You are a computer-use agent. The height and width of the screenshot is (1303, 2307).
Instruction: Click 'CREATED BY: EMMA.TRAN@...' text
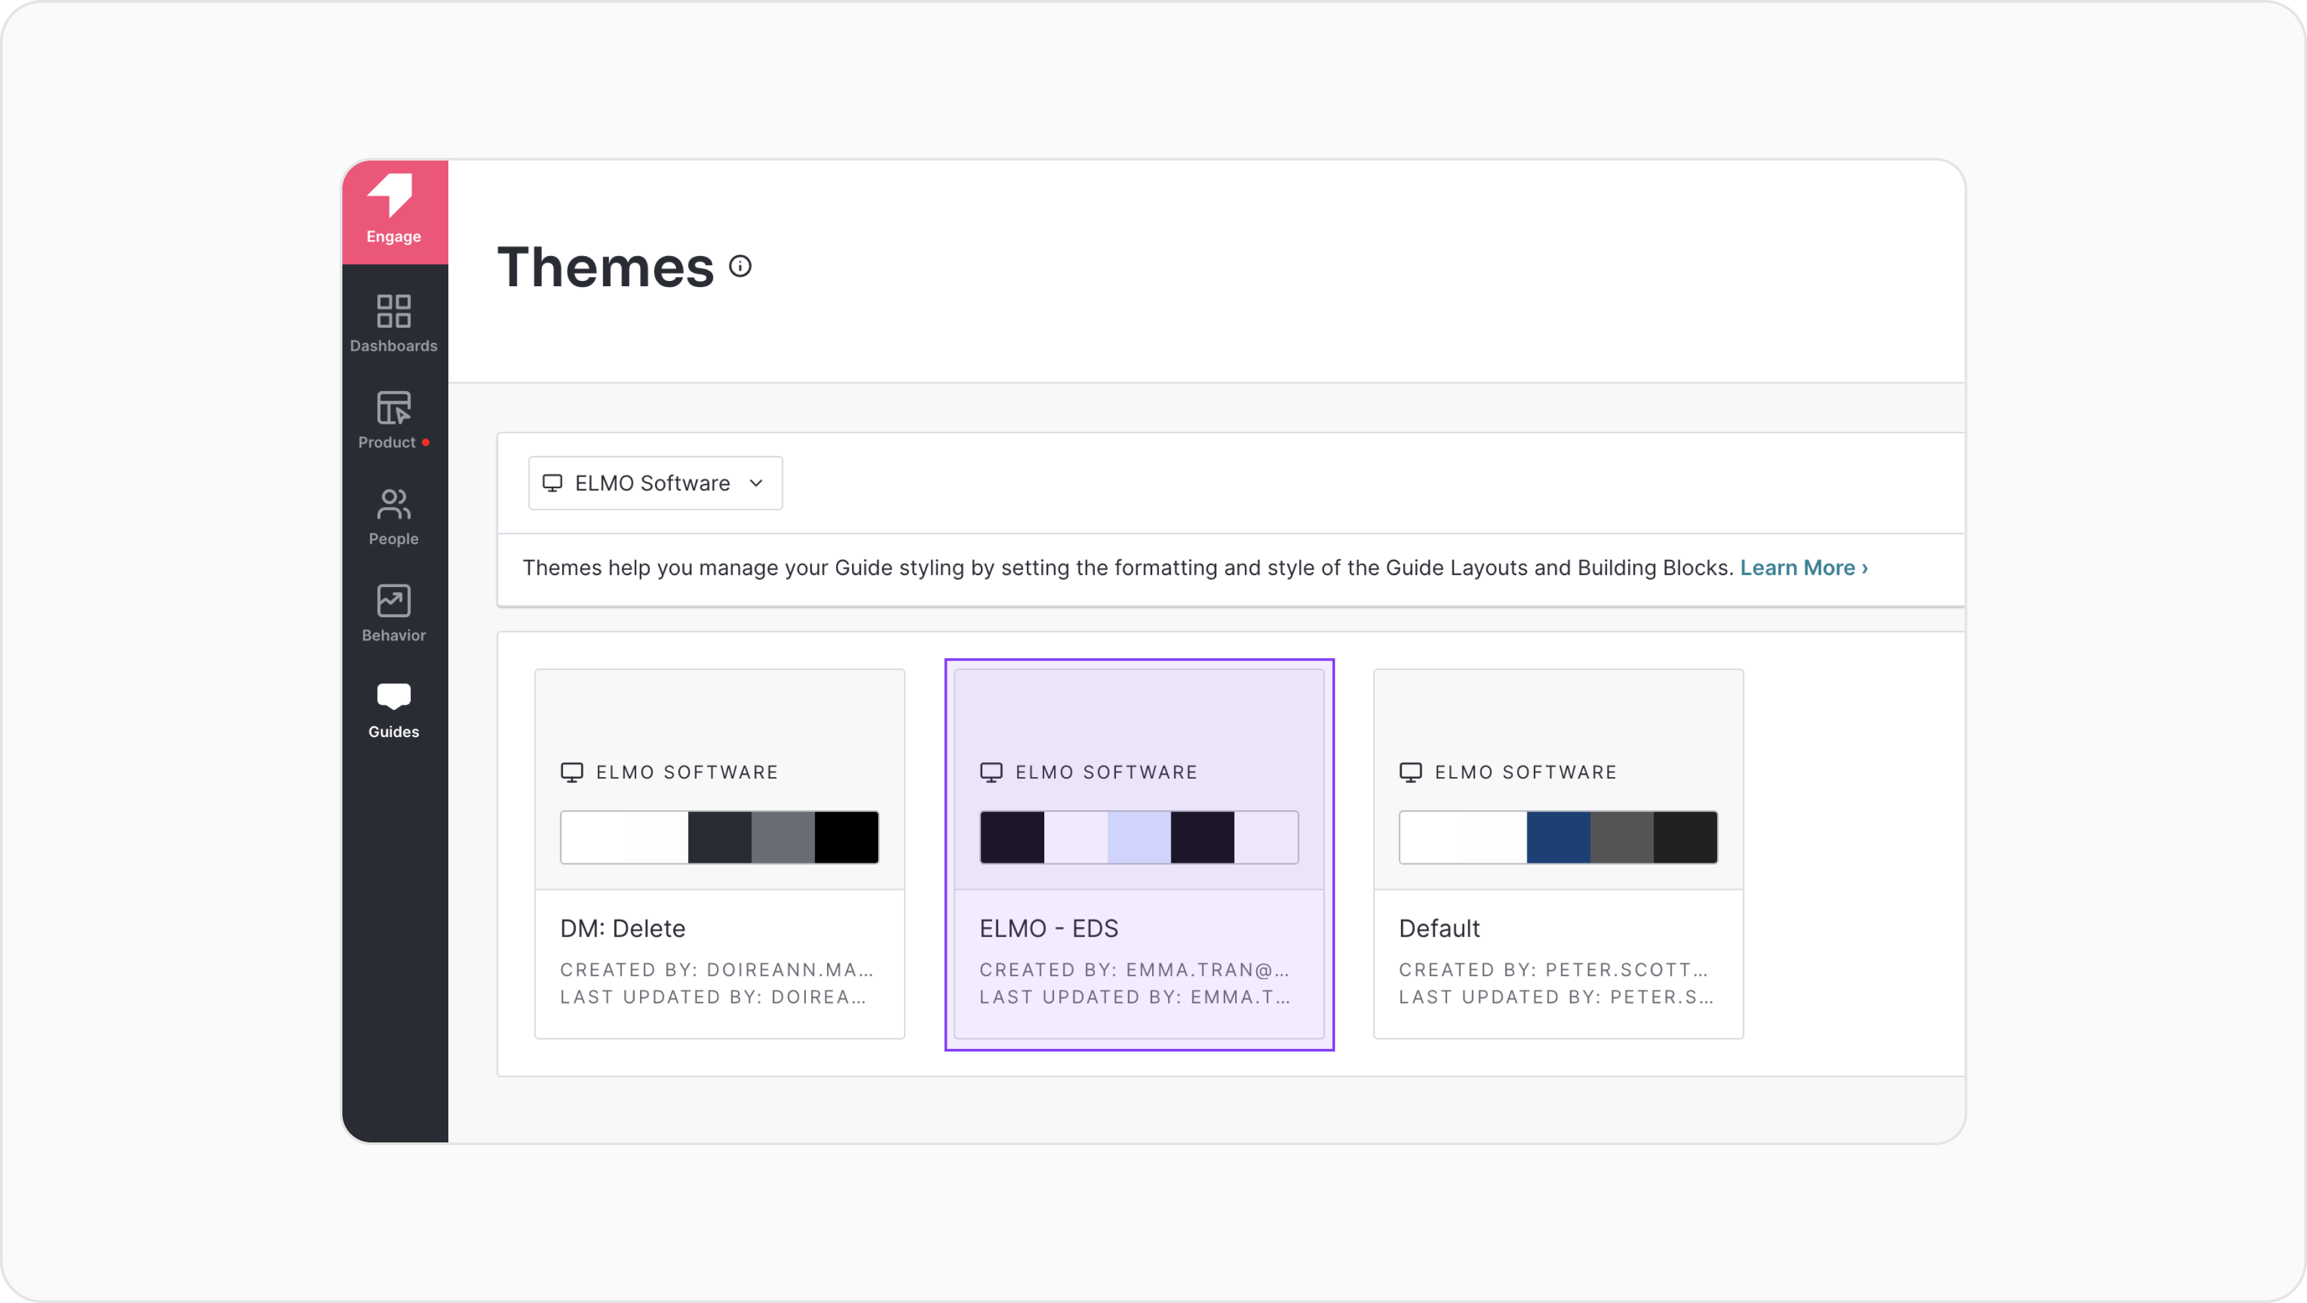click(1134, 969)
